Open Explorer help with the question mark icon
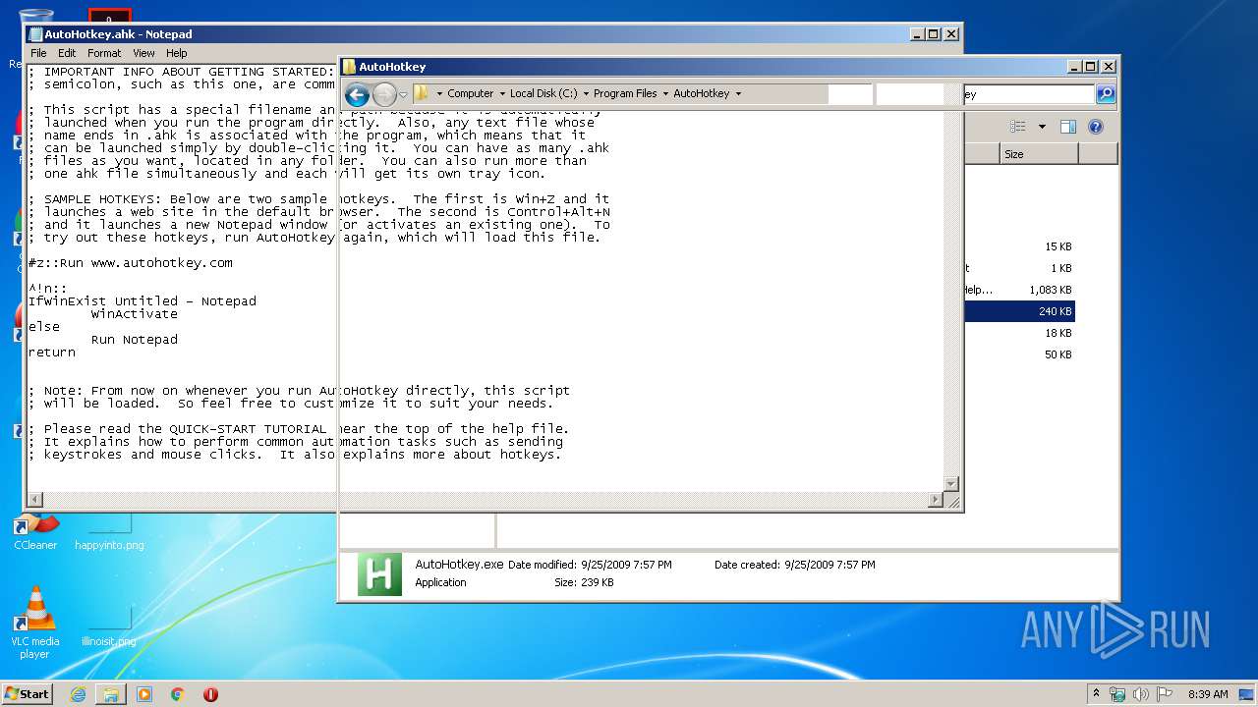The height and width of the screenshot is (707, 1258). pos(1096,127)
